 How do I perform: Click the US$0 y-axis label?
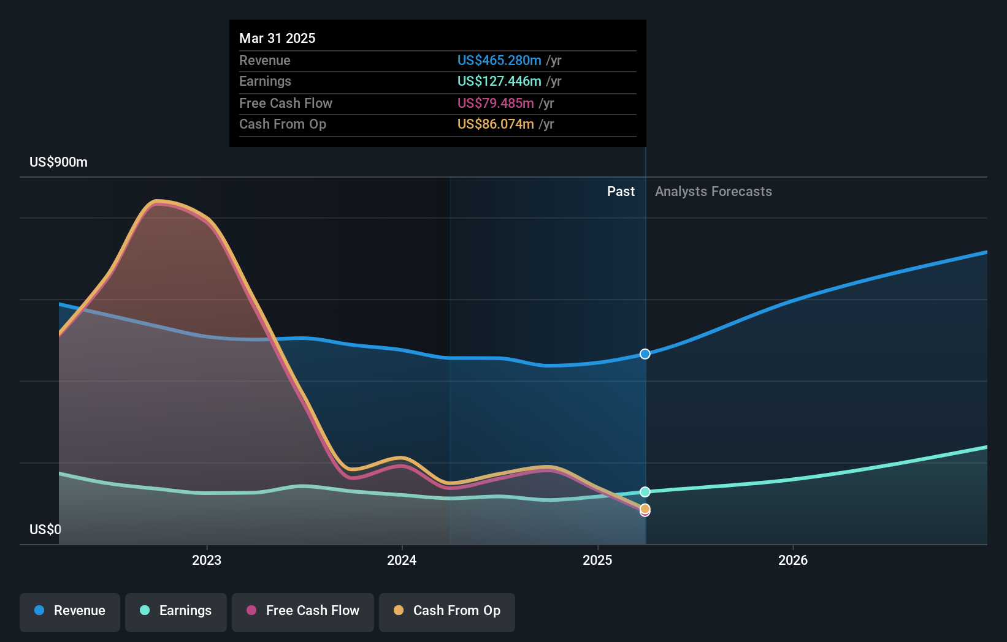[45, 529]
